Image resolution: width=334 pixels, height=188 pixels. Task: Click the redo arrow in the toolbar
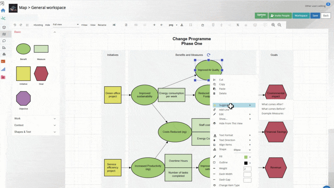pyautogui.click(x=21, y=25)
